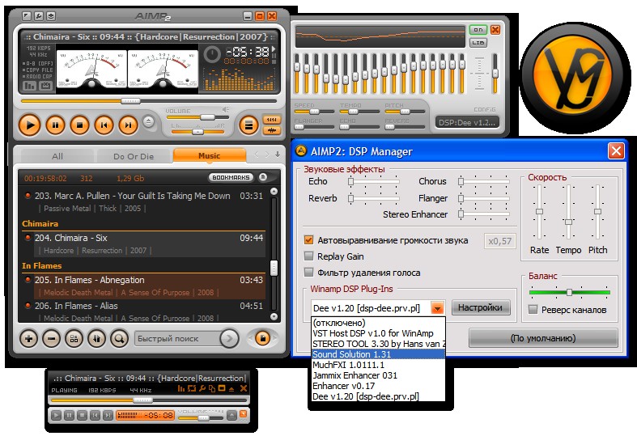Click the round button left of the magnifier

tap(96, 338)
